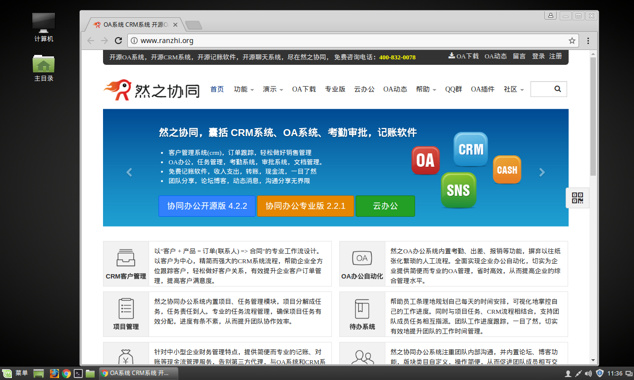
Task: Go to next banner slide arrow
Action: click(x=542, y=172)
